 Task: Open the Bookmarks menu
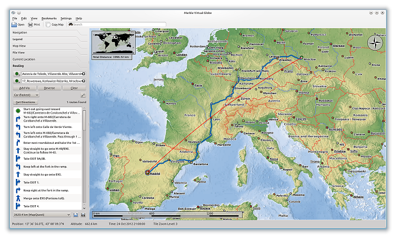tap(49, 18)
